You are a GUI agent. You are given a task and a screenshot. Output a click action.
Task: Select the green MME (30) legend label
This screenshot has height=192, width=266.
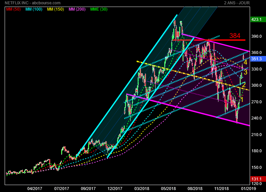tap(99, 9)
